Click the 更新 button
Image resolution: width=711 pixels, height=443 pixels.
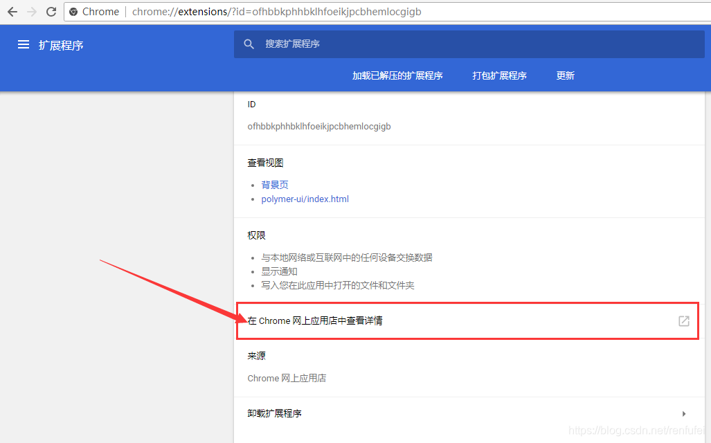point(566,75)
